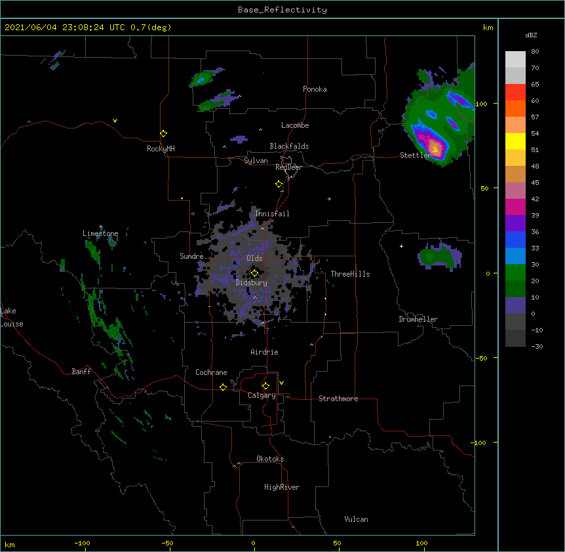
Task: Click the Olds label
Action: (x=254, y=258)
